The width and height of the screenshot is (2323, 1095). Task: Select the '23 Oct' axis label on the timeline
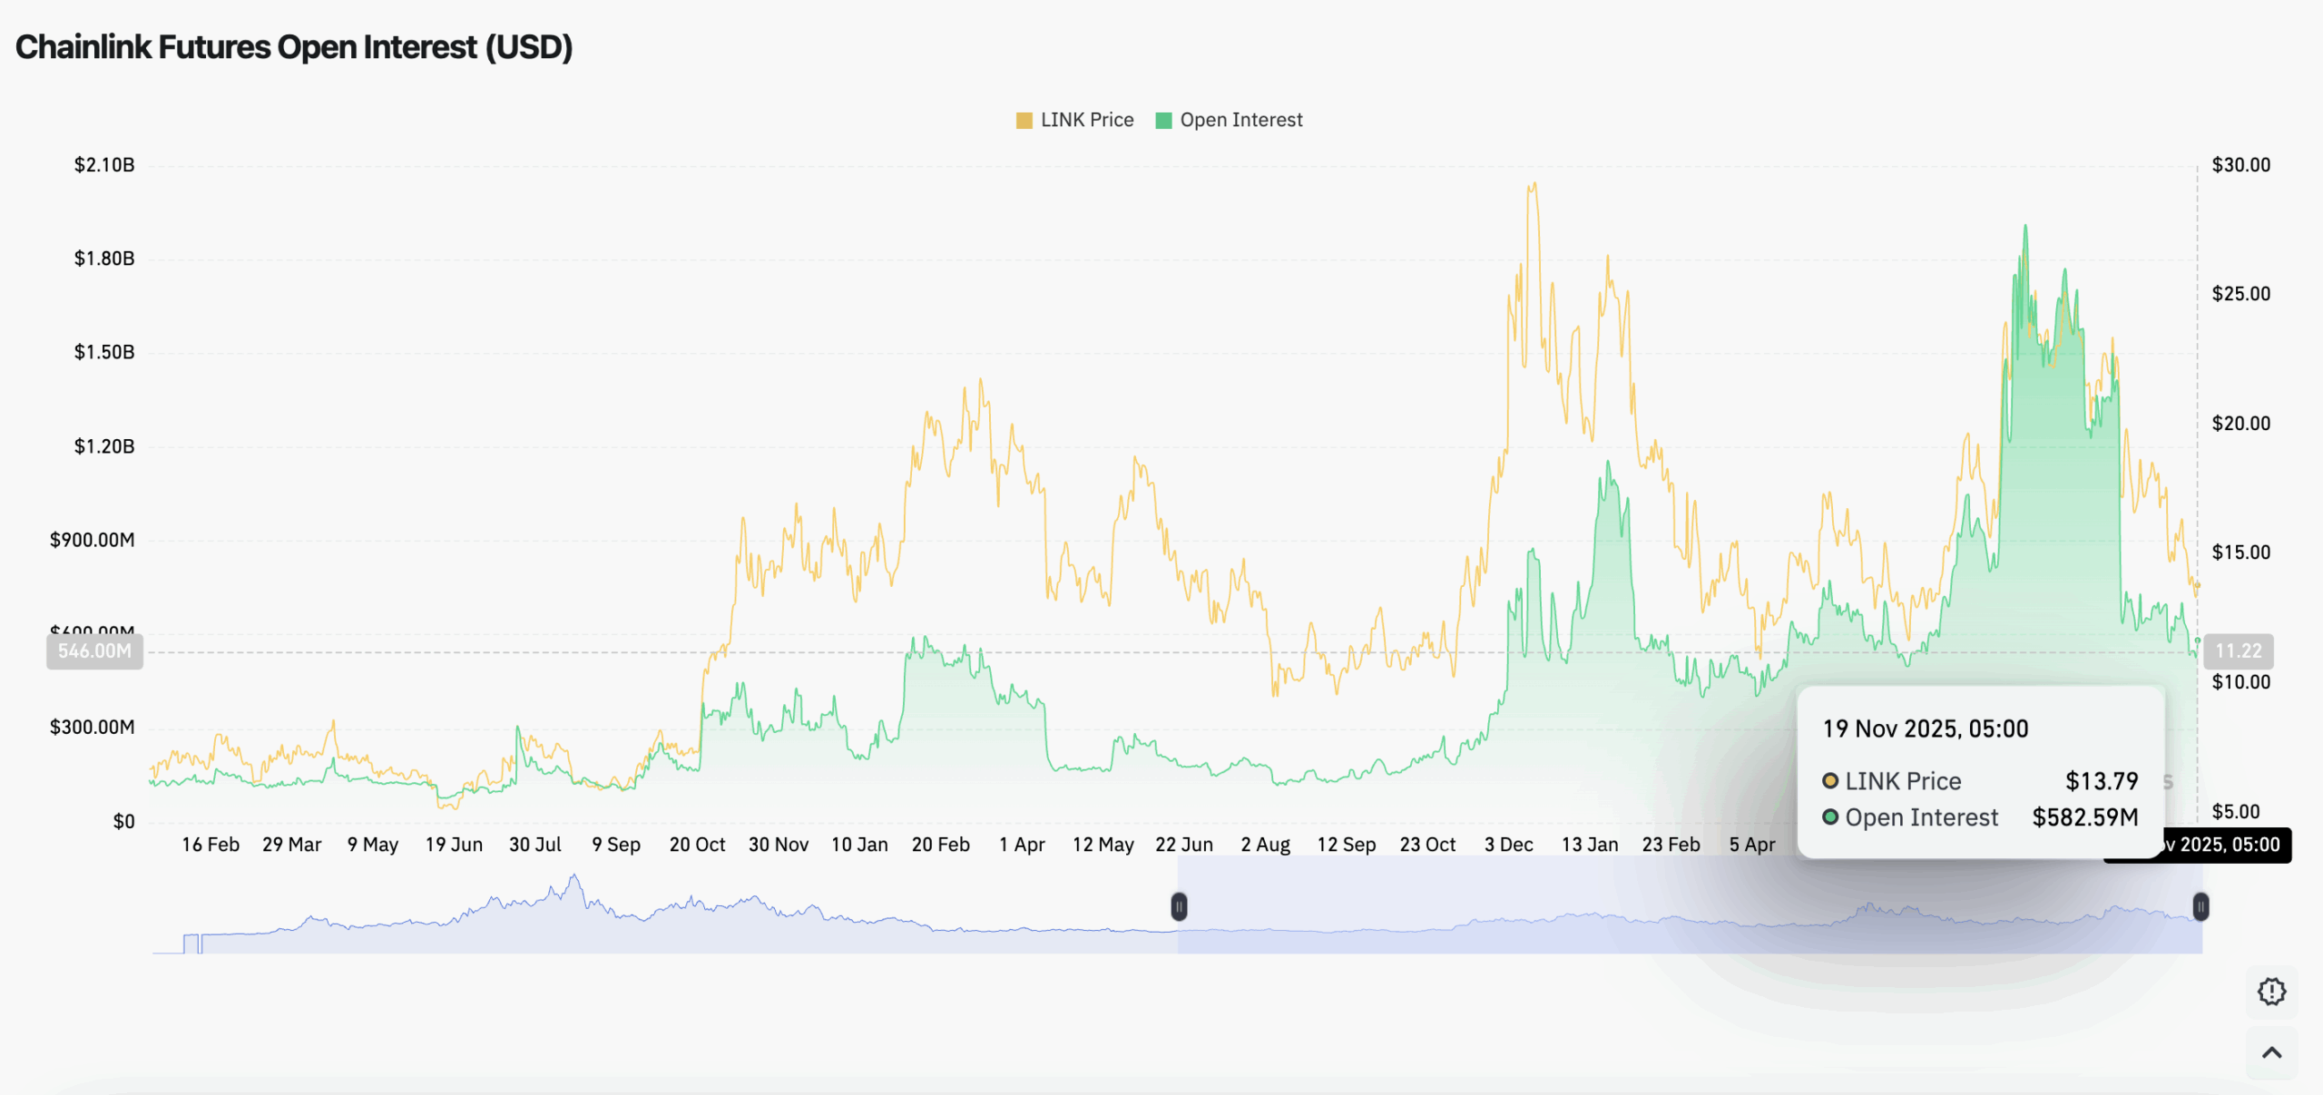point(1426,844)
